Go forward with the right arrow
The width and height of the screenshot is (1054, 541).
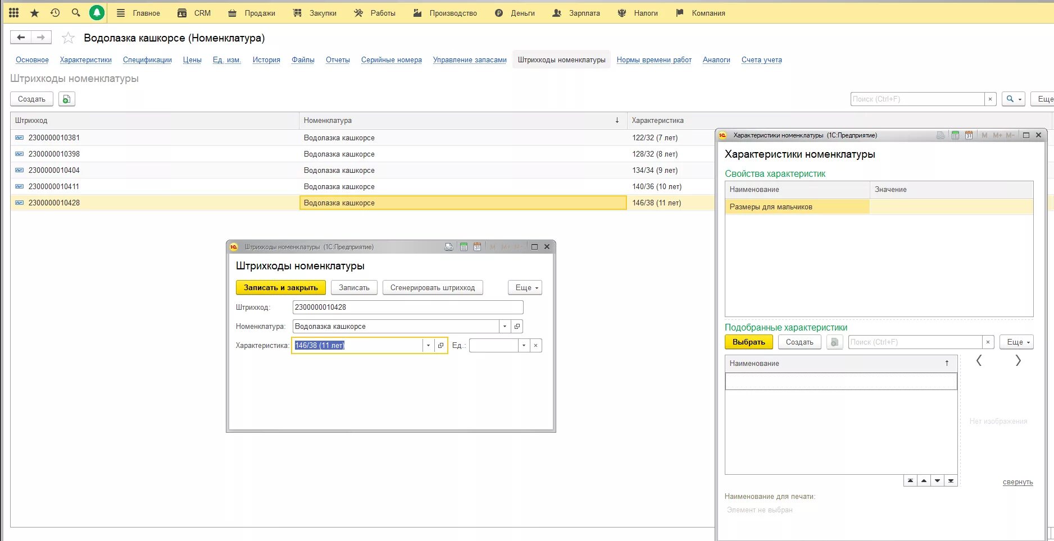point(41,38)
